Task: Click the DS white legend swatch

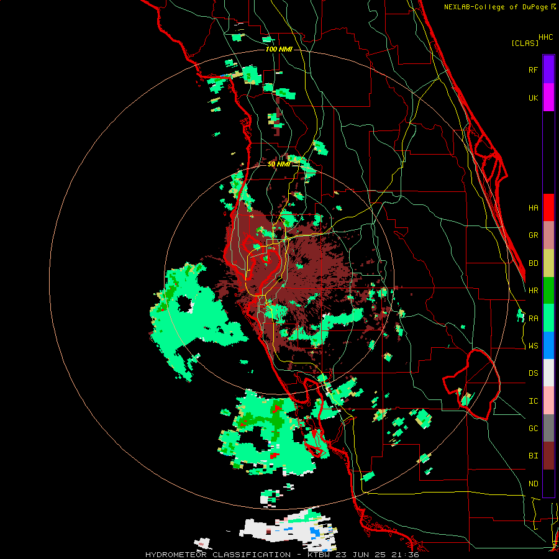Action: pyautogui.click(x=548, y=373)
